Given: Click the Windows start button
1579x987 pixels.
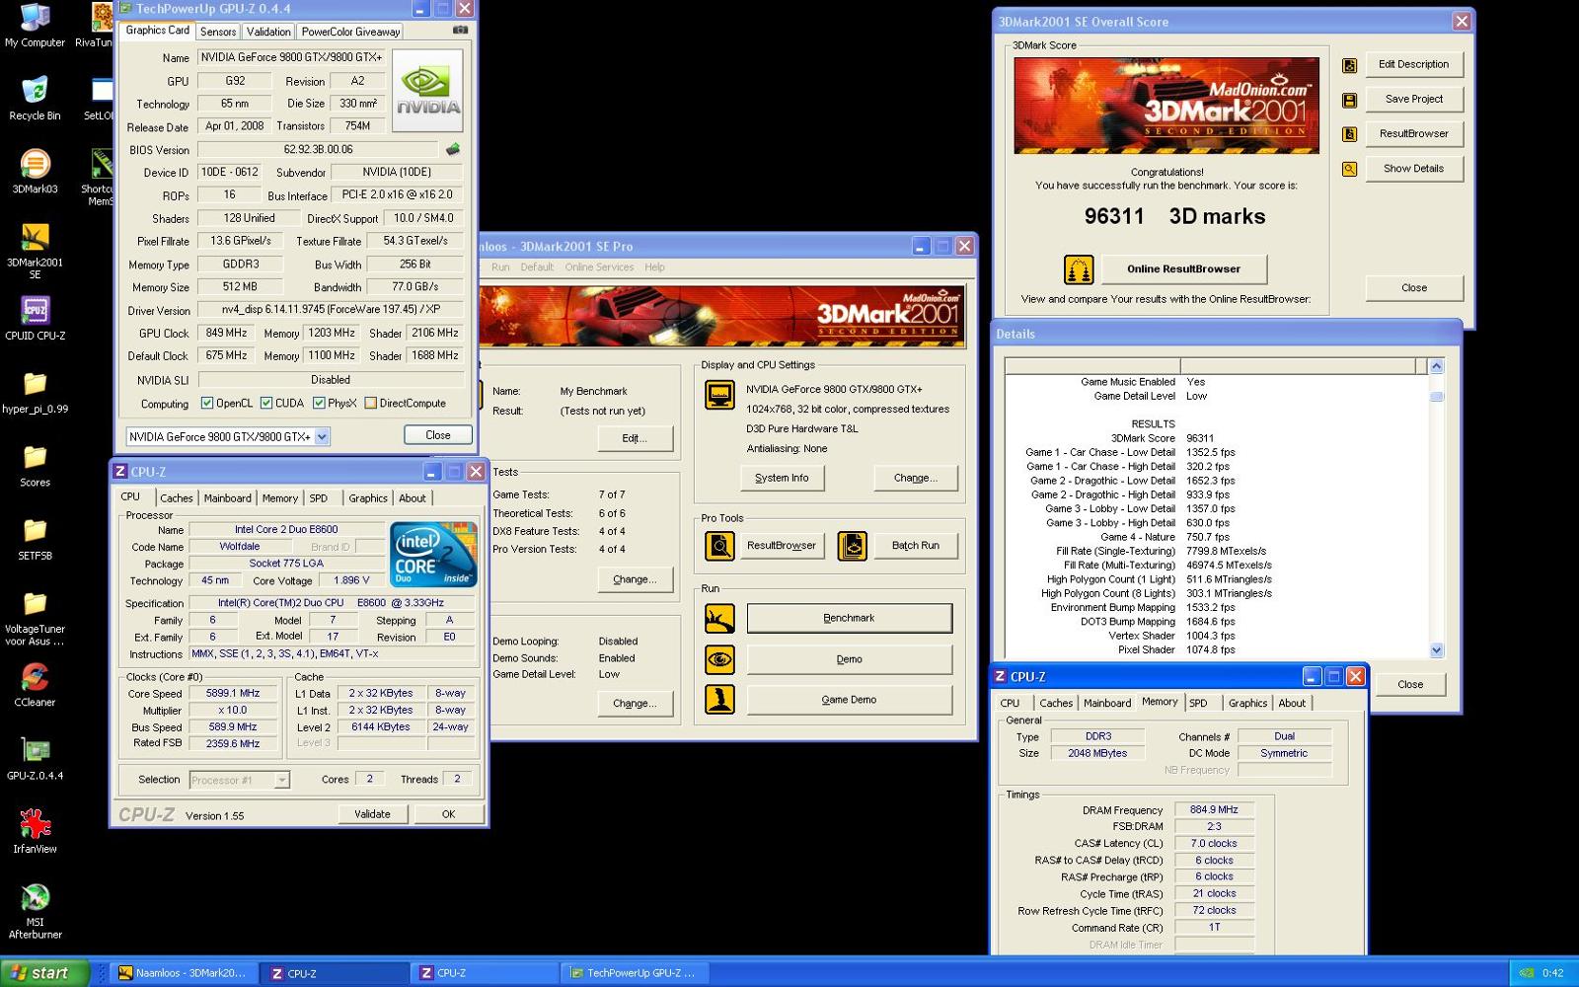Looking at the screenshot, I should pyautogui.click(x=45, y=973).
